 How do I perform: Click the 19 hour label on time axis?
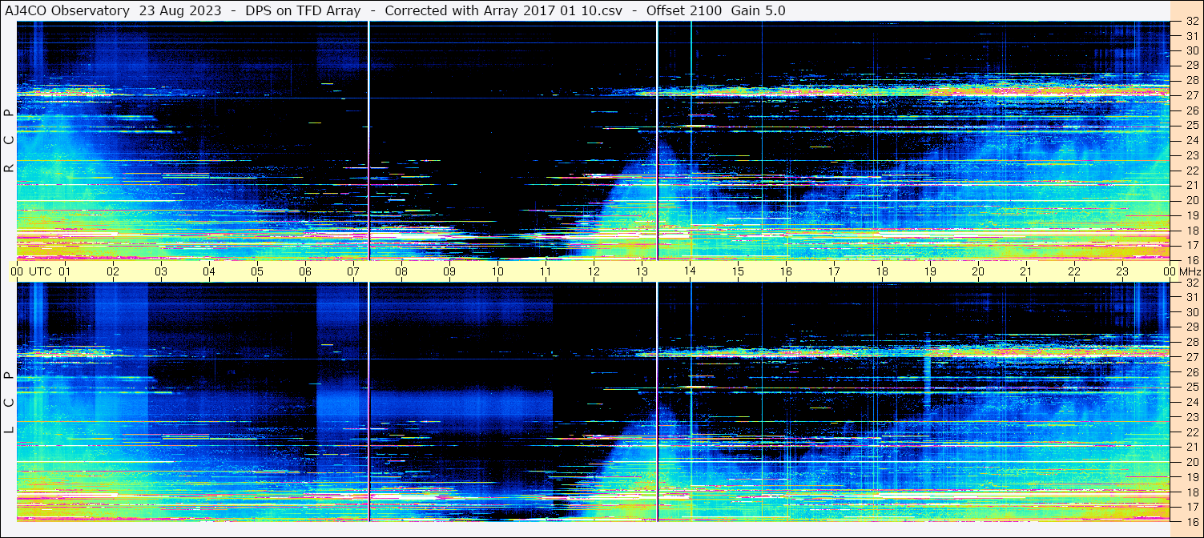(929, 271)
